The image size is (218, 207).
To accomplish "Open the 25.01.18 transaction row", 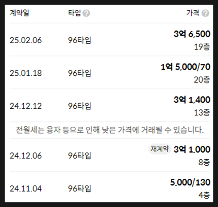I will coord(110,72).
